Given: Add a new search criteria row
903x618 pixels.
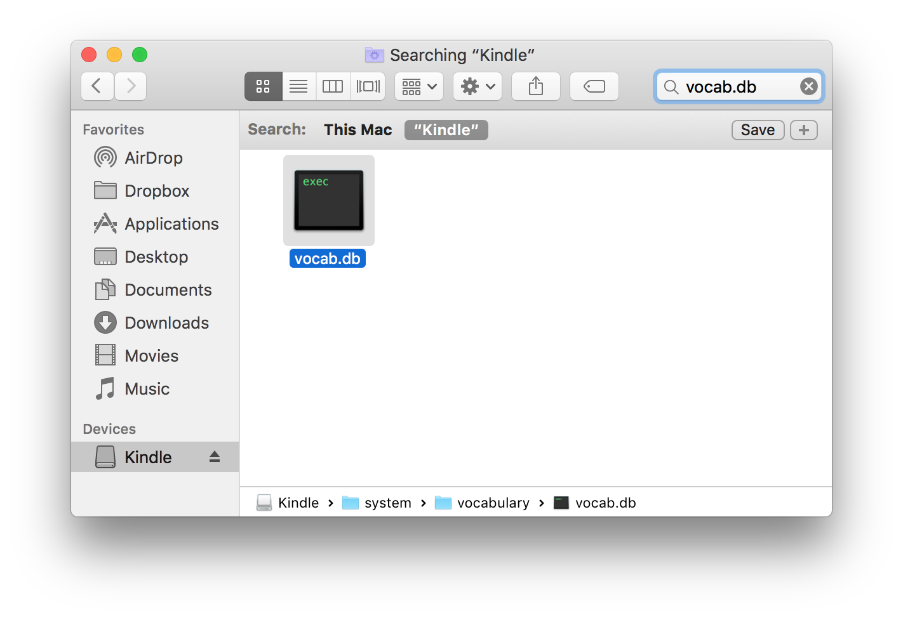Looking at the screenshot, I should pos(803,129).
